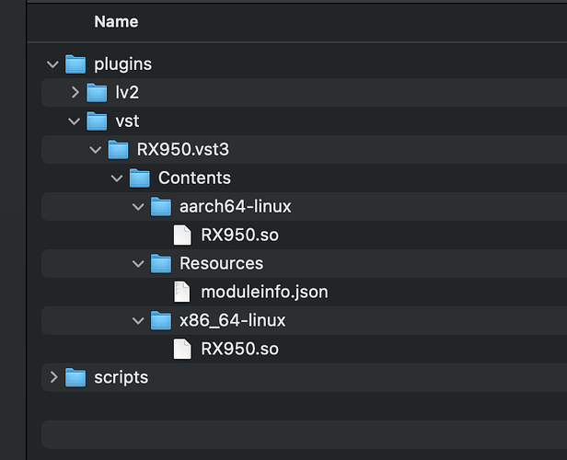Click the RX950.vst3 folder icon

tap(118, 150)
